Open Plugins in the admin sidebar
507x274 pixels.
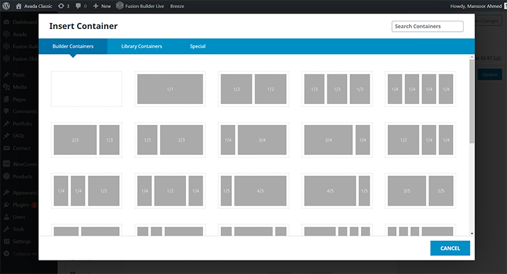click(x=20, y=204)
